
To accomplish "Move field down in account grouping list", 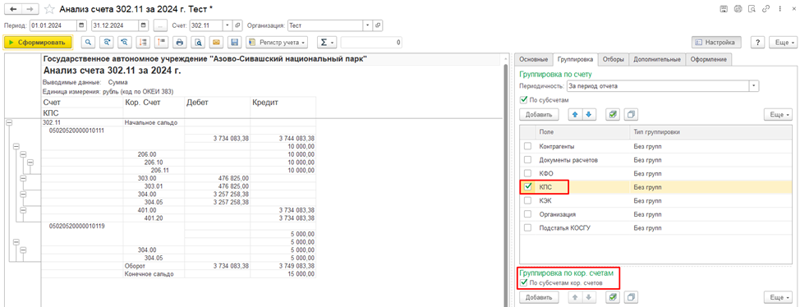I will pyautogui.click(x=589, y=114).
